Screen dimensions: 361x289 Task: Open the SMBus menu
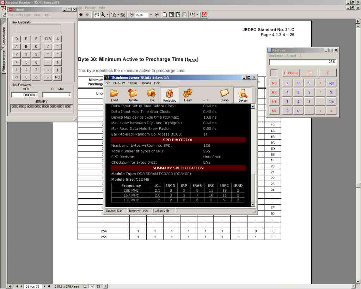click(133, 83)
